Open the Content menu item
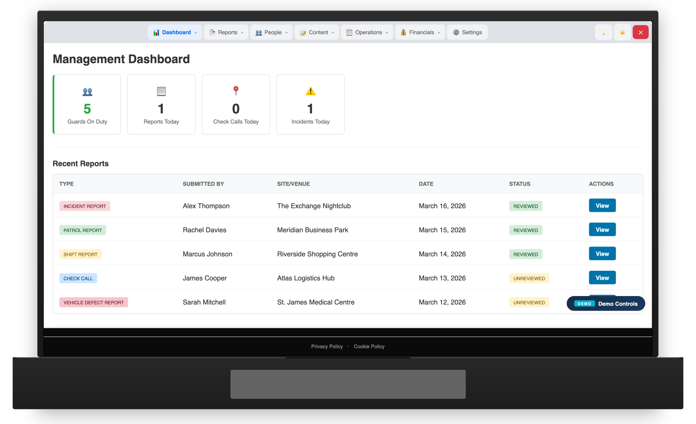 coord(318,32)
